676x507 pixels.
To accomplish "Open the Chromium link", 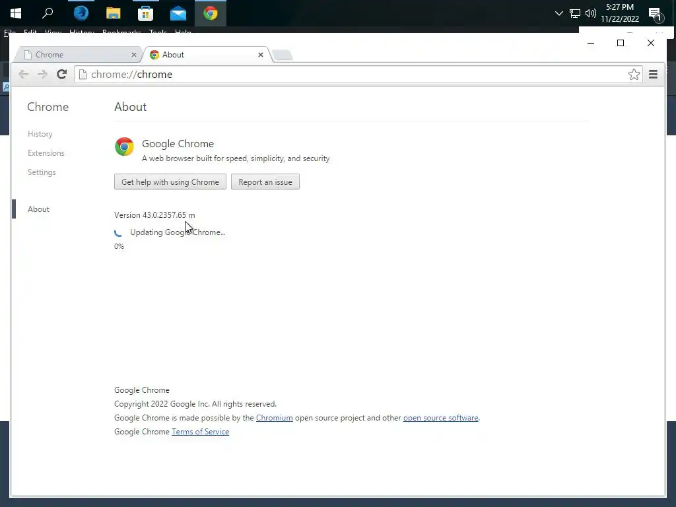I will [274, 418].
